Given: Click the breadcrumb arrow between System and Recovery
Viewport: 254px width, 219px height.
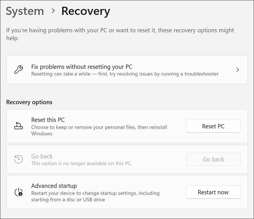Looking at the screenshot, I should point(53,11).
